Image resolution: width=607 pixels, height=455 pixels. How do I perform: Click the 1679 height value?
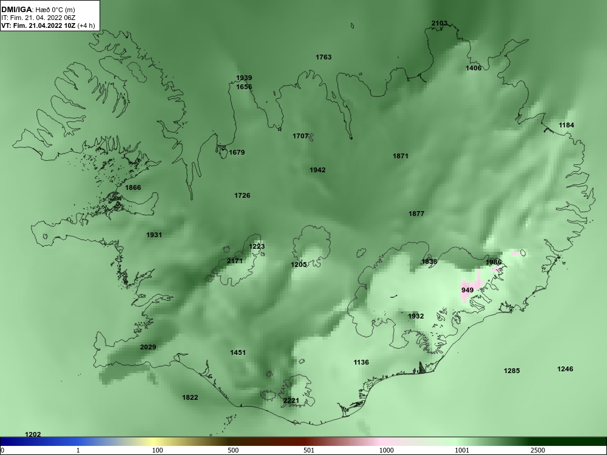tap(237, 152)
